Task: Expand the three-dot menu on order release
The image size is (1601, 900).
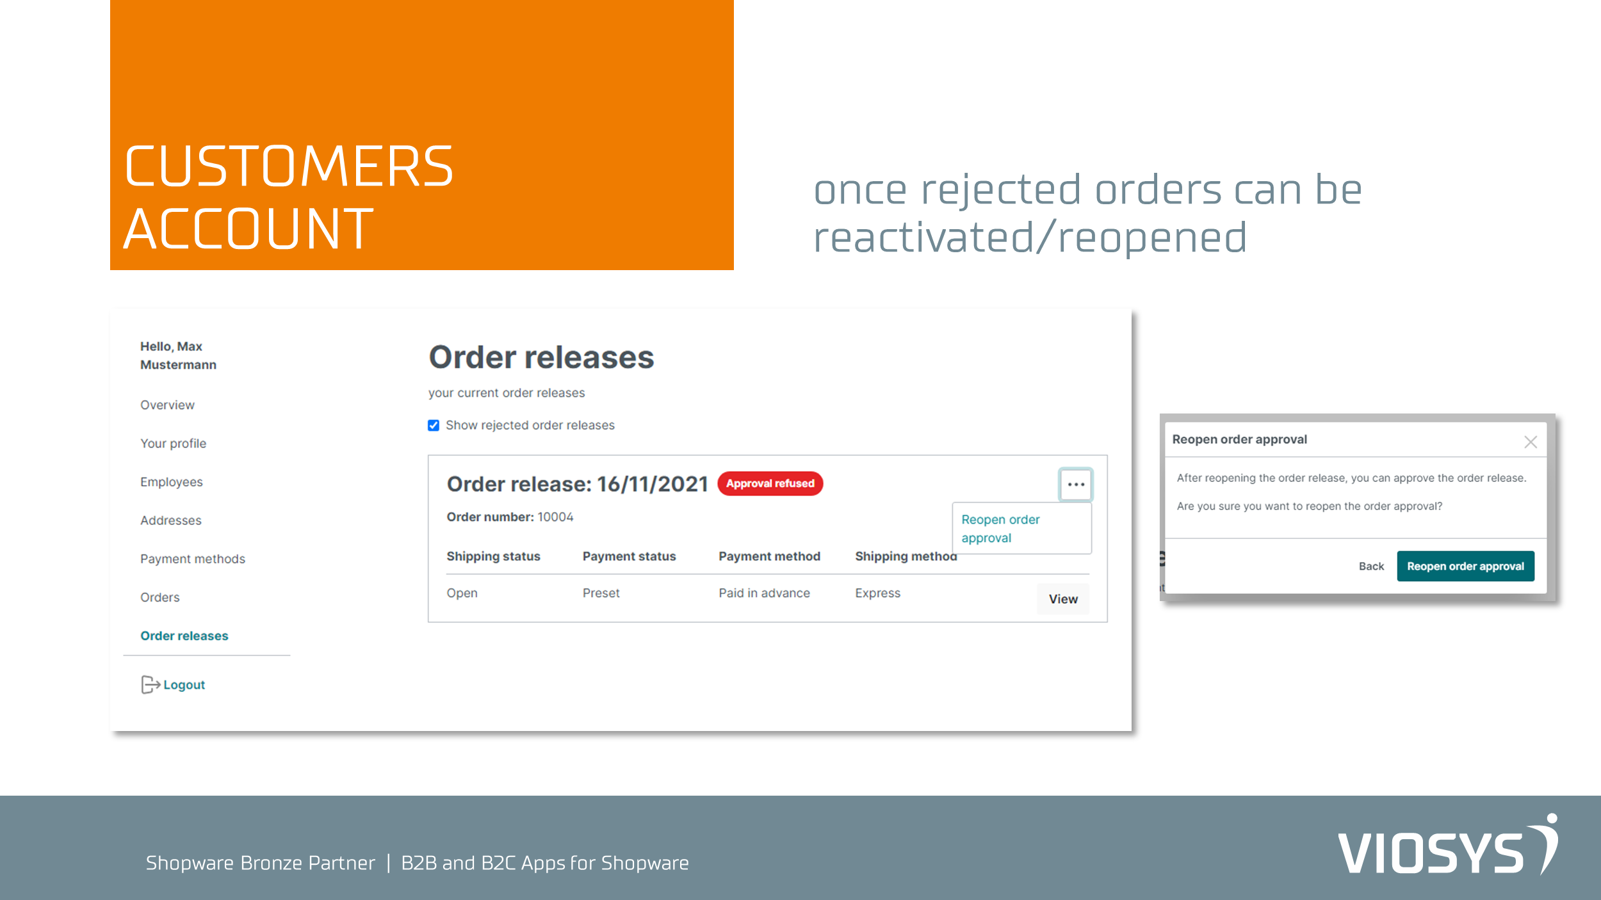Action: coord(1075,485)
